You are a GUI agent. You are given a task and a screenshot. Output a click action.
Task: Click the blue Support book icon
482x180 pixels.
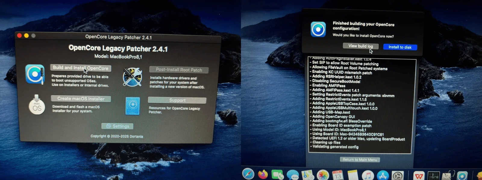[133, 106]
